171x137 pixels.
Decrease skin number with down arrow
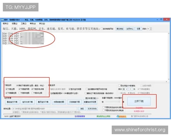click(x=151, y=30)
